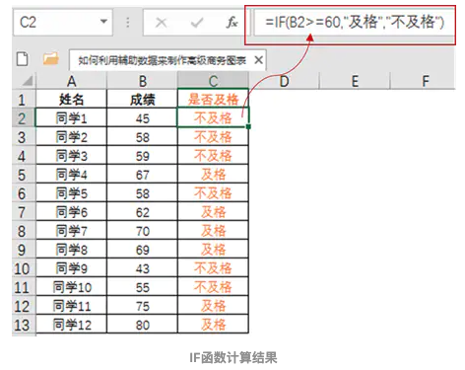Click the 姓名 header cell
The height and width of the screenshot is (370, 465).
71,99
